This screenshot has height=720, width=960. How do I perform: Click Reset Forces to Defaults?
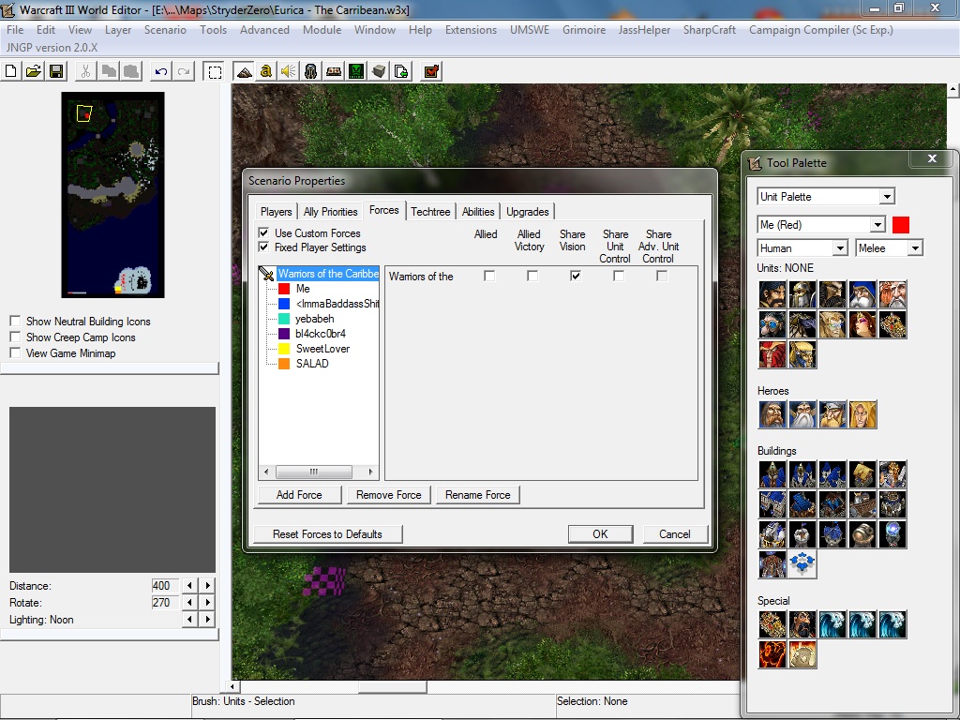pyautogui.click(x=327, y=533)
